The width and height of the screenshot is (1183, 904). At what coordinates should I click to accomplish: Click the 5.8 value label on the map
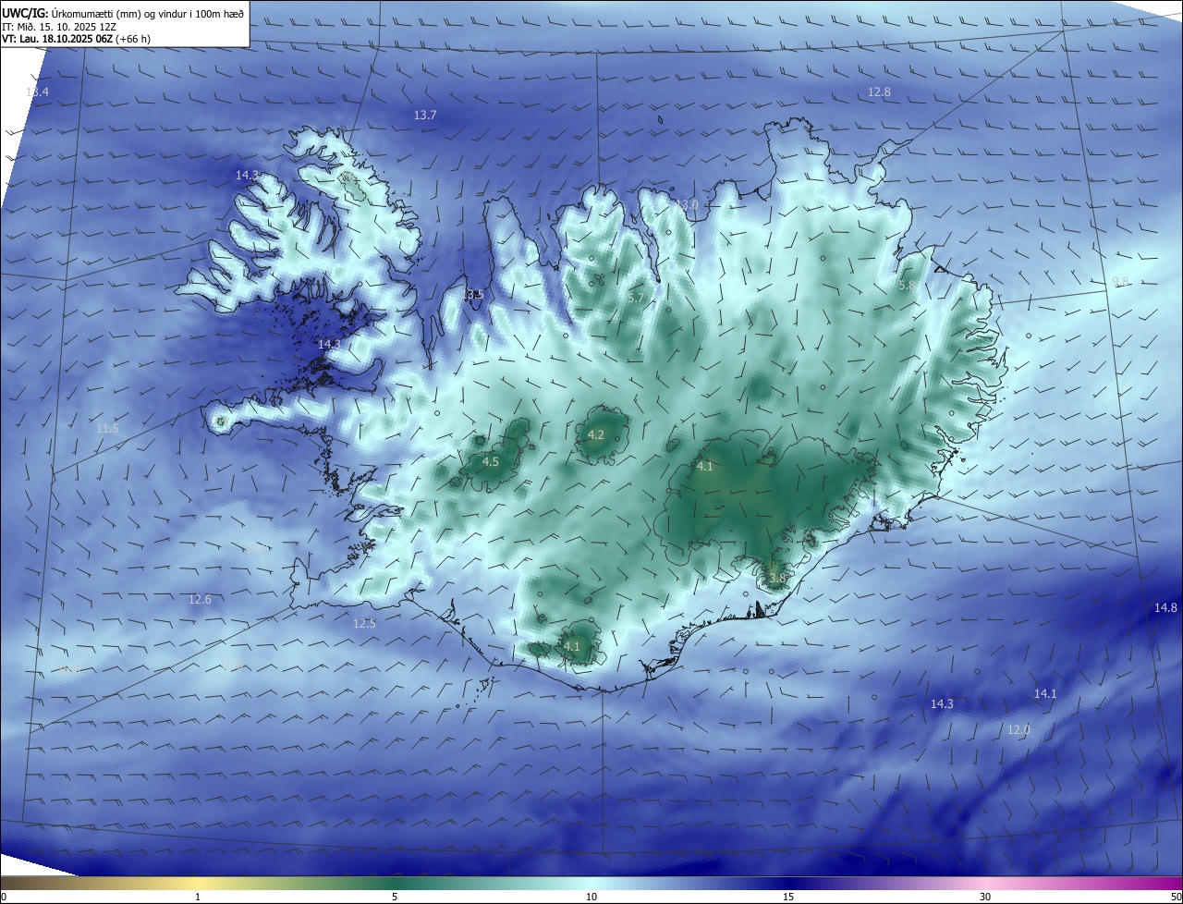(907, 286)
